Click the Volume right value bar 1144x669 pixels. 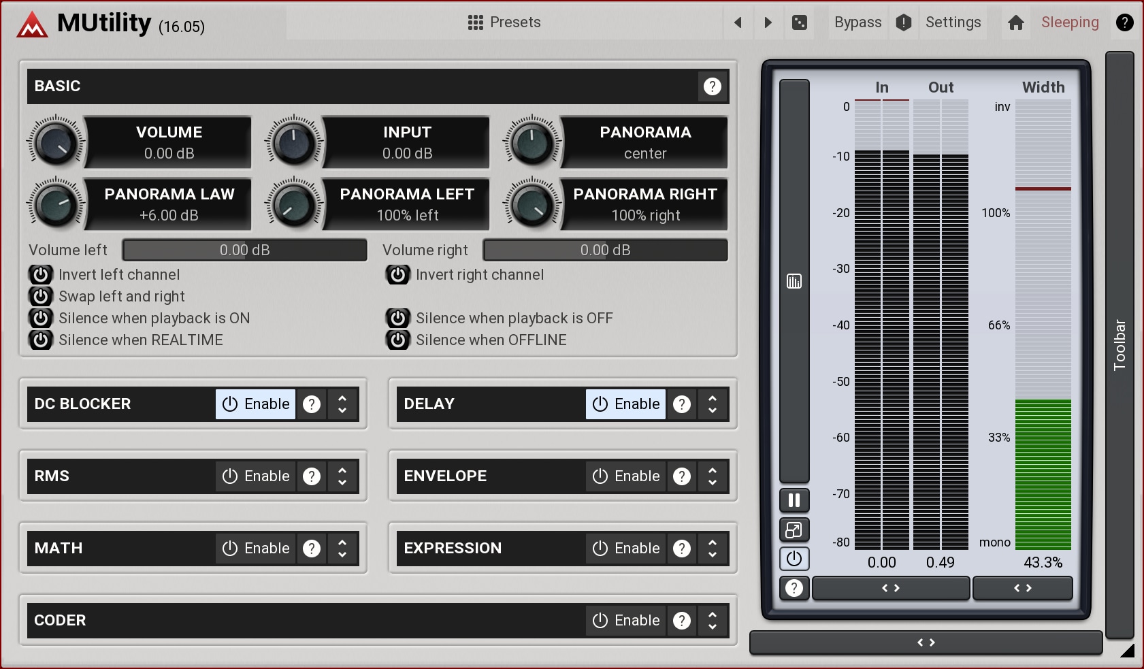(x=606, y=250)
